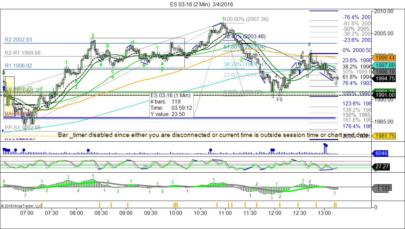The width and height of the screenshot is (405, 229).
Task: Click the 13:00 time axis label
Action: pyautogui.click(x=324, y=213)
